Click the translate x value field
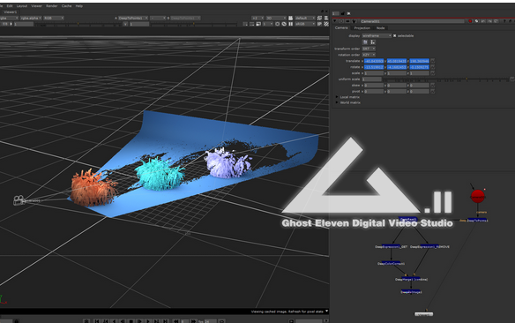The width and height of the screenshot is (515, 323). (x=374, y=61)
